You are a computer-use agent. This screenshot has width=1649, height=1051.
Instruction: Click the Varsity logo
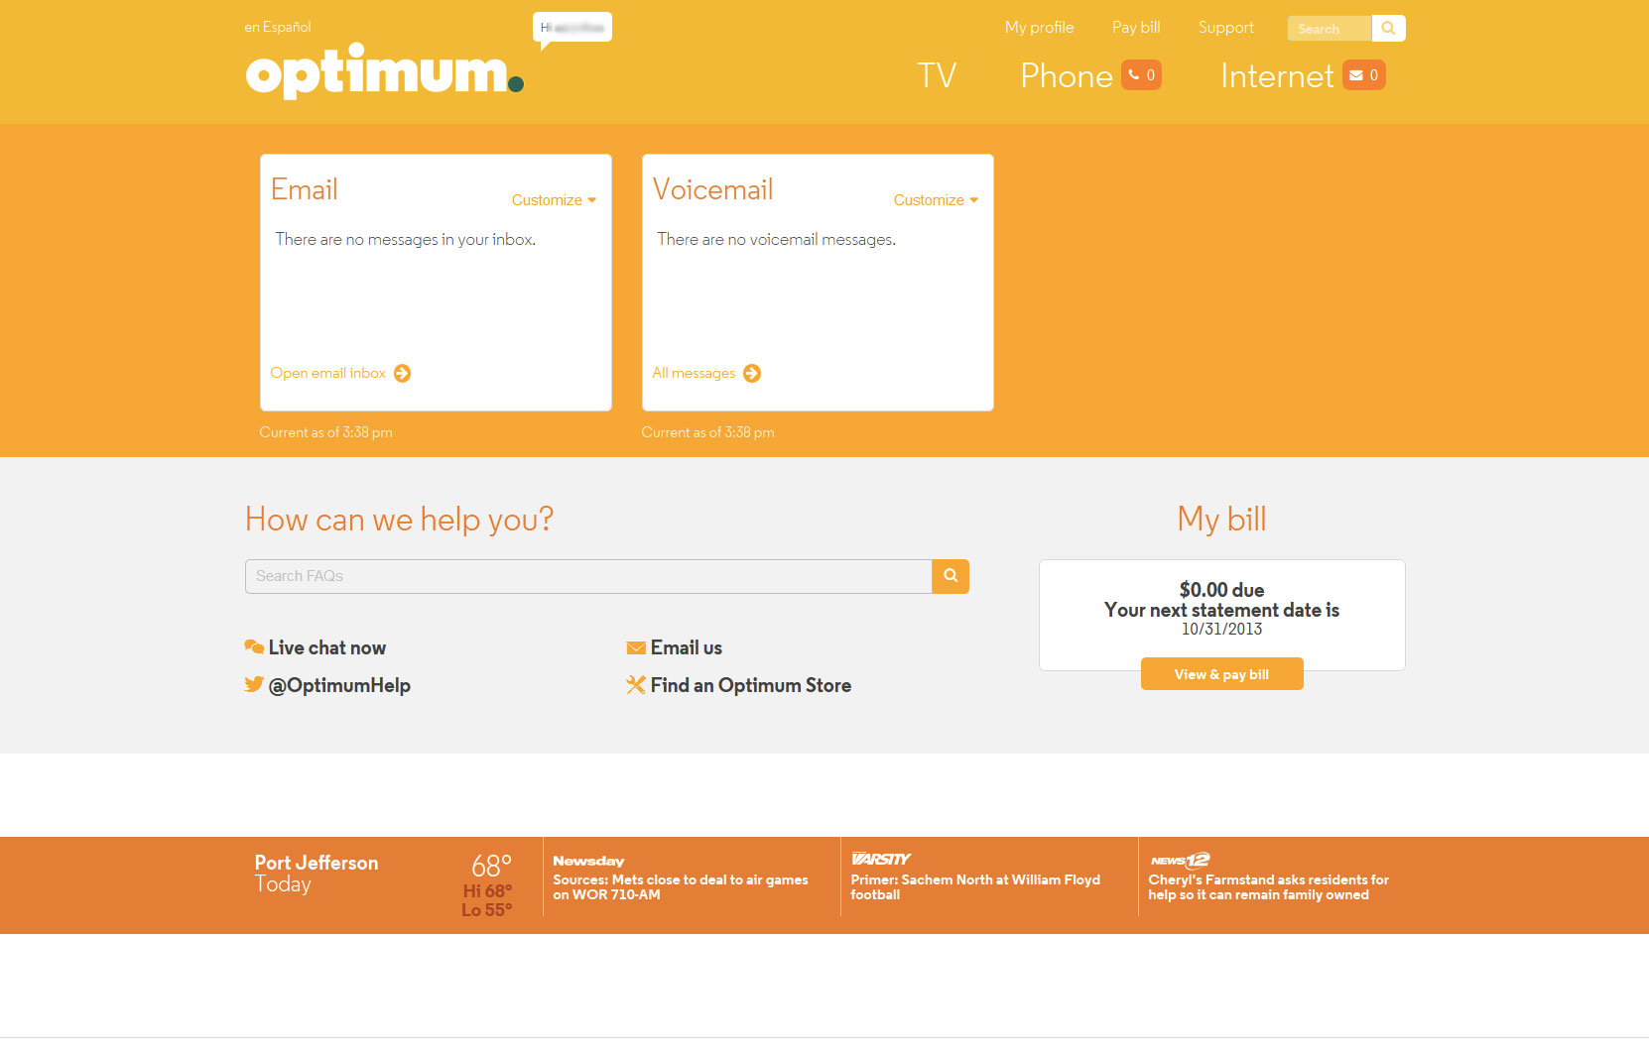click(x=881, y=859)
